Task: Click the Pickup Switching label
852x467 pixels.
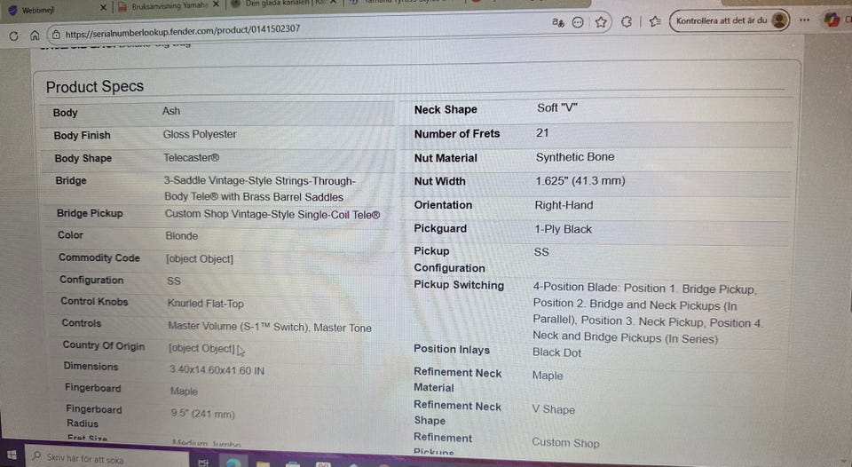Action: click(x=459, y=285)
